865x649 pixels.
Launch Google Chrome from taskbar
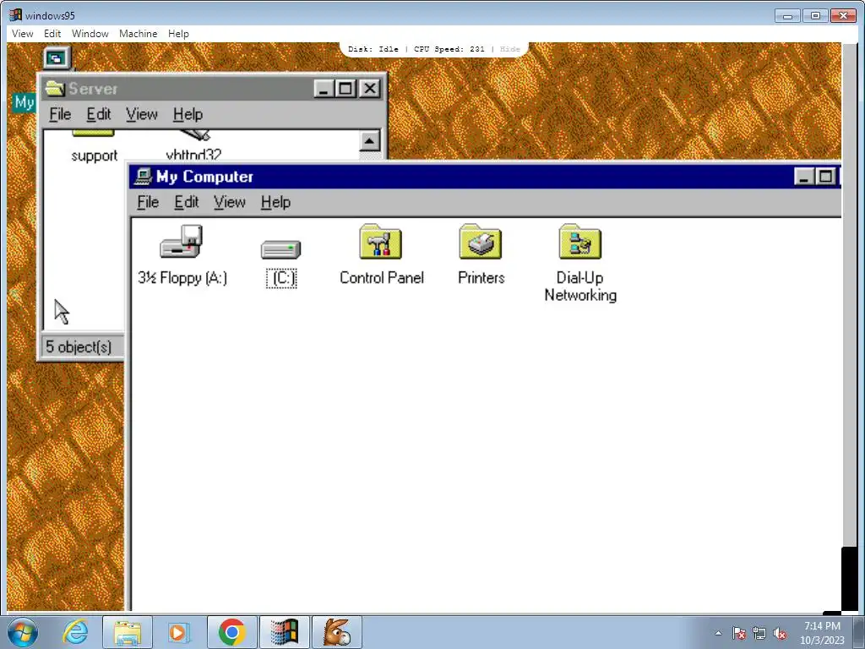tap(231, 632)
